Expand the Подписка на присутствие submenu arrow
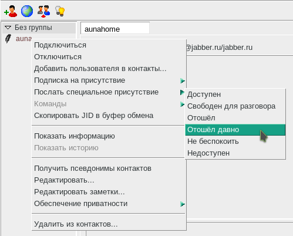The image size is (293, 236). [x=183, y=80]
